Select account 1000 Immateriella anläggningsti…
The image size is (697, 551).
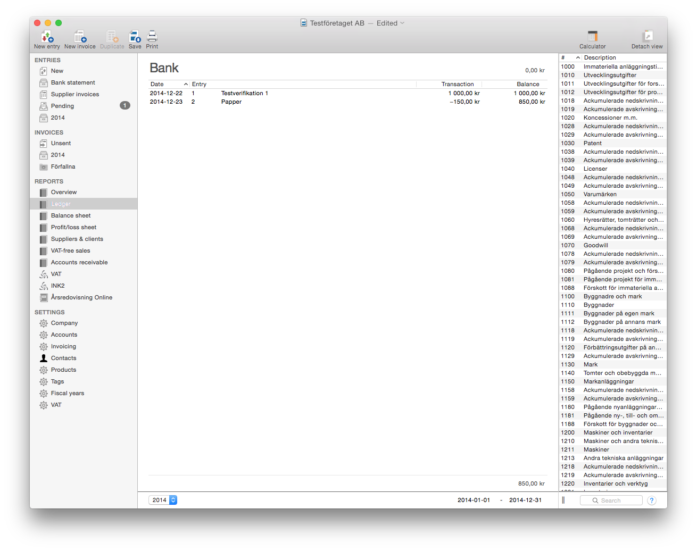612,66
